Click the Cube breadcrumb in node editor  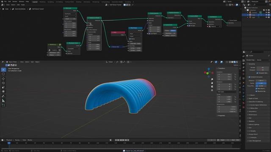coord(6,9)
